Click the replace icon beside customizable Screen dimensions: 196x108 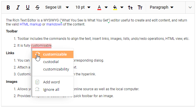pos(37,54)
